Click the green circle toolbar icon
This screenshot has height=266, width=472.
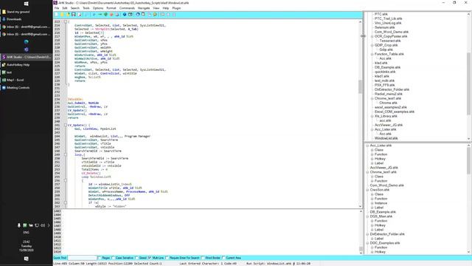tap(105, 15)
